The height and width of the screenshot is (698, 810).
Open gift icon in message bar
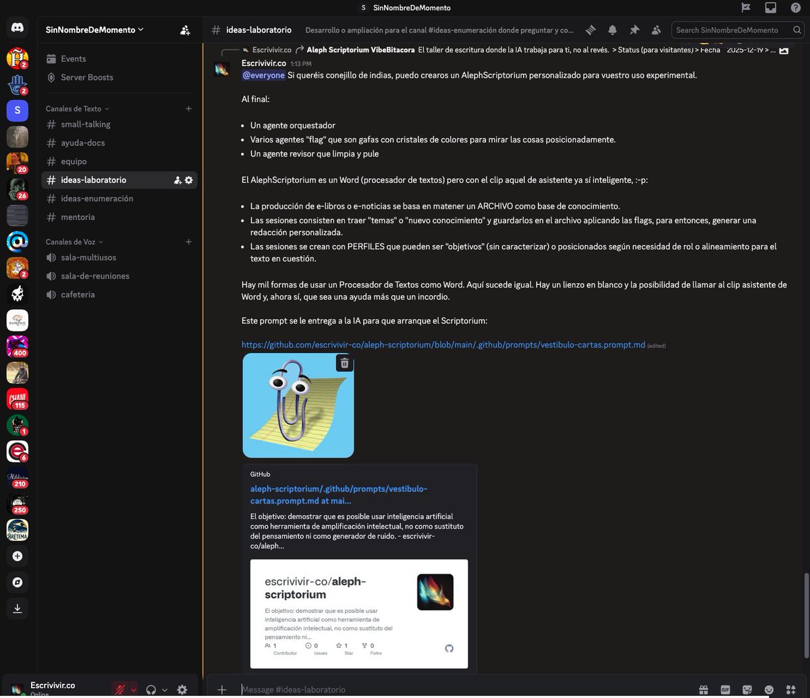coord(703,690)
